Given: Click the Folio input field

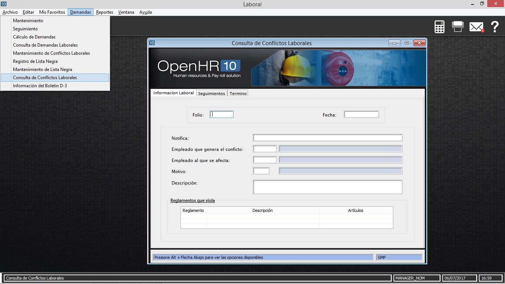Looking at the screenshot, I should (x=222, y=115).
